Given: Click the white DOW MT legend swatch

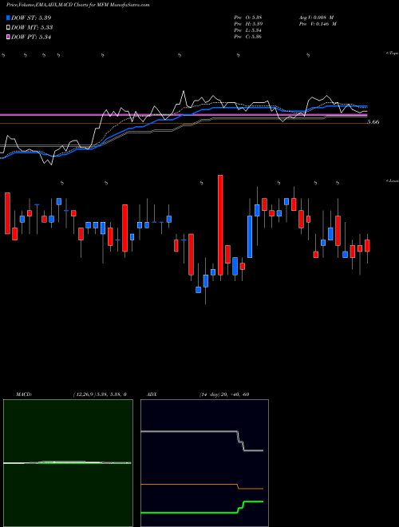Looking at the screenshot, I should click(8, 27).
